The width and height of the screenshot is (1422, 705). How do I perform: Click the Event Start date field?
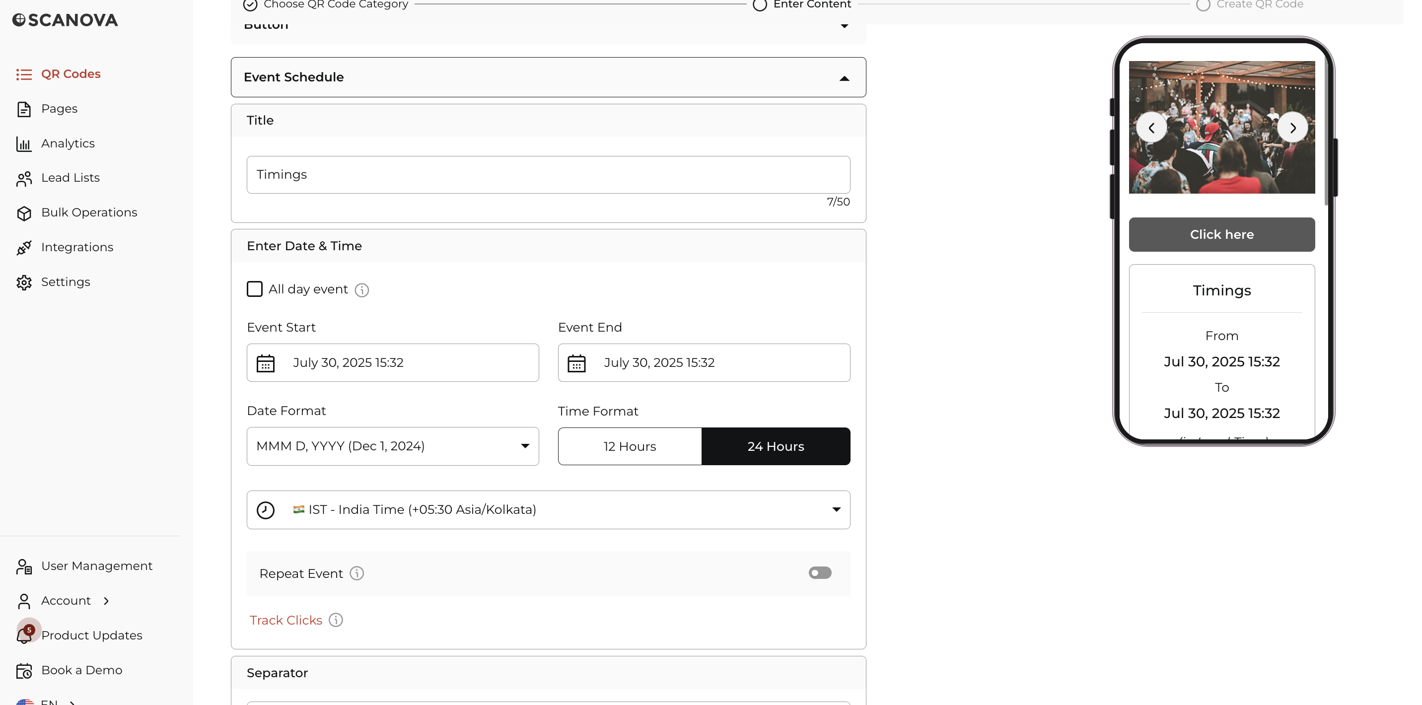(x=392, y=363)
